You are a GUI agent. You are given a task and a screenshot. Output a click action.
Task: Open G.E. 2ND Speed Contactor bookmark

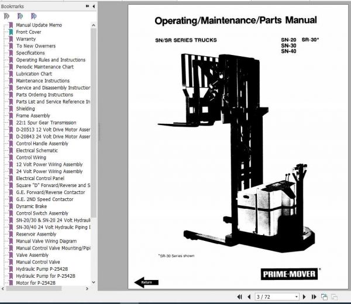(x=44, y=199)
